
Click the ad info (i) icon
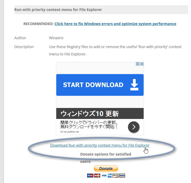pyautogui.click(x=138, y=64)
